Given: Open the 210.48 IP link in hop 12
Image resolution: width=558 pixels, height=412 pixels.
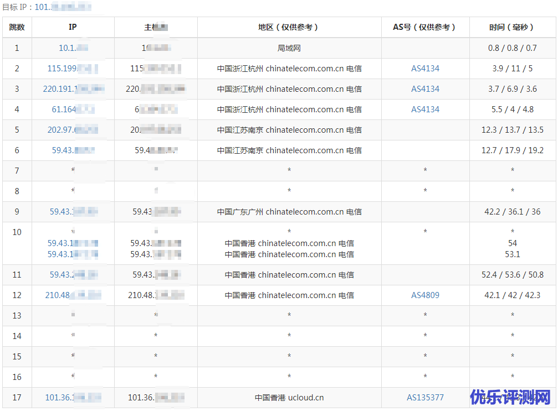Looking at the screenshot, I should click(73, 295).
